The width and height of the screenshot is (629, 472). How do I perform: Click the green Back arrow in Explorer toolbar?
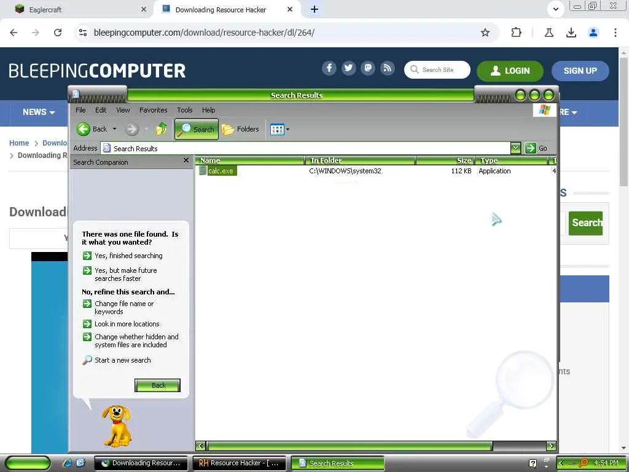(x=84, y=129)
